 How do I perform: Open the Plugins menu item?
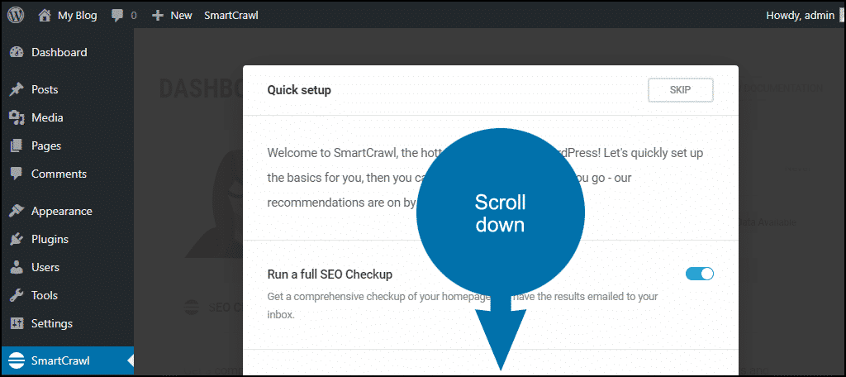pos(50,239)
